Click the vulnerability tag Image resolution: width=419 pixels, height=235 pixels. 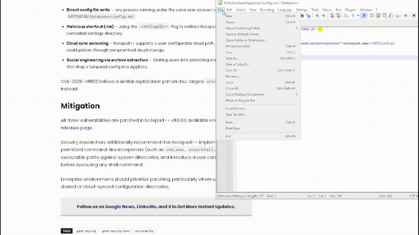(144, 231)
